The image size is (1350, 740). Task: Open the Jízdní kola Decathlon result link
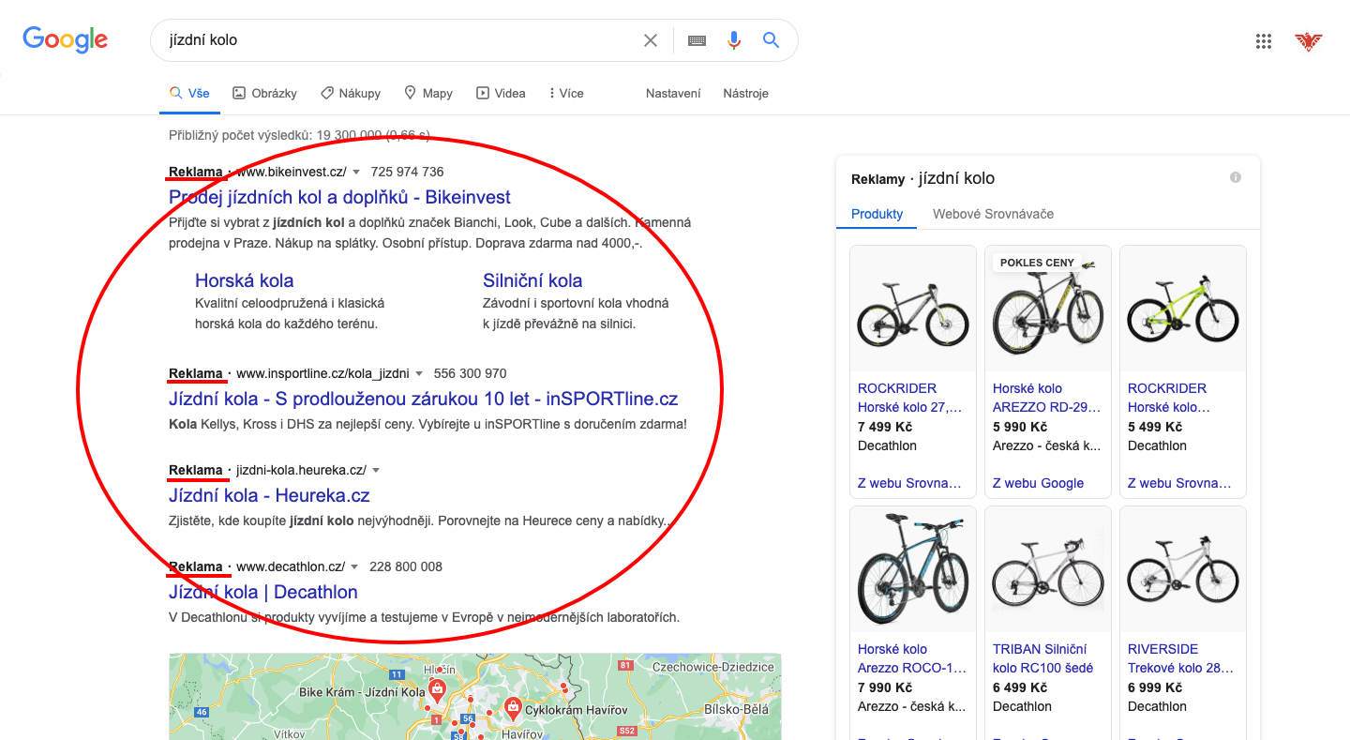coord(263,592)
